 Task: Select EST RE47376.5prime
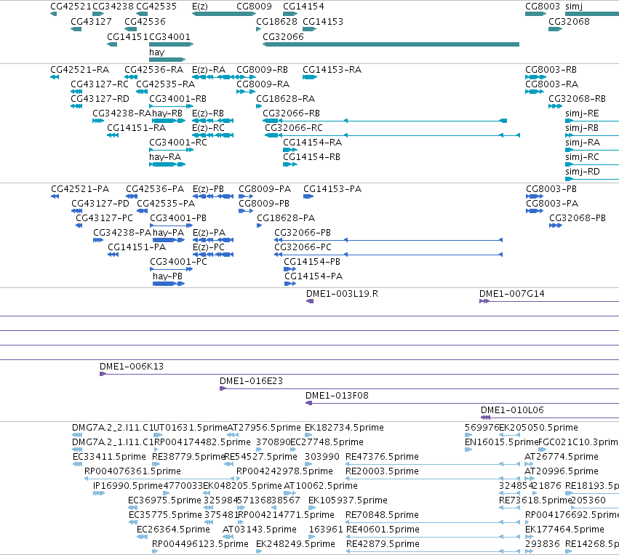point(382,457)
